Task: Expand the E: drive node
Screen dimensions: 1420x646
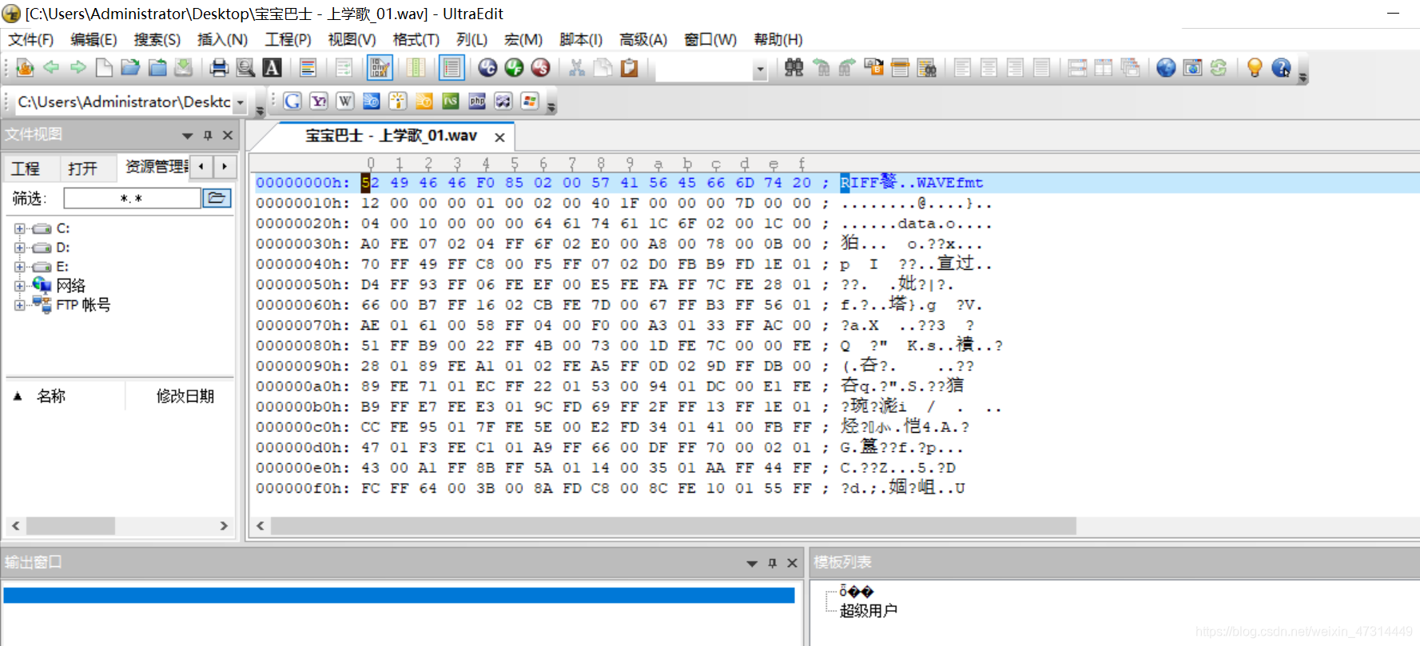Action: coord(19,267)
